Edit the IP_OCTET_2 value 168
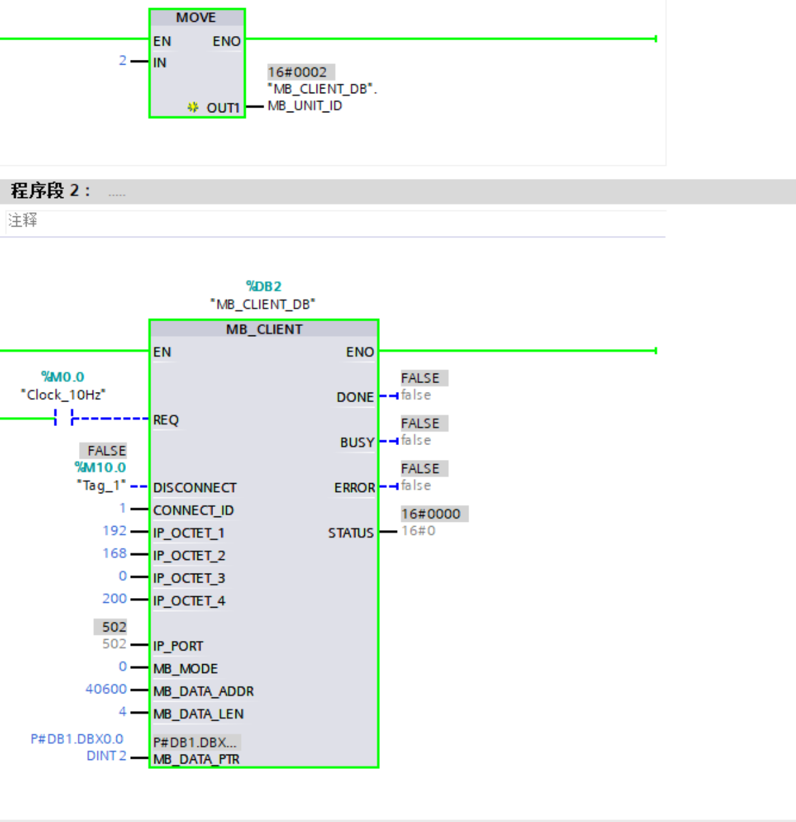796x822 pixels. tap(114, 553)
